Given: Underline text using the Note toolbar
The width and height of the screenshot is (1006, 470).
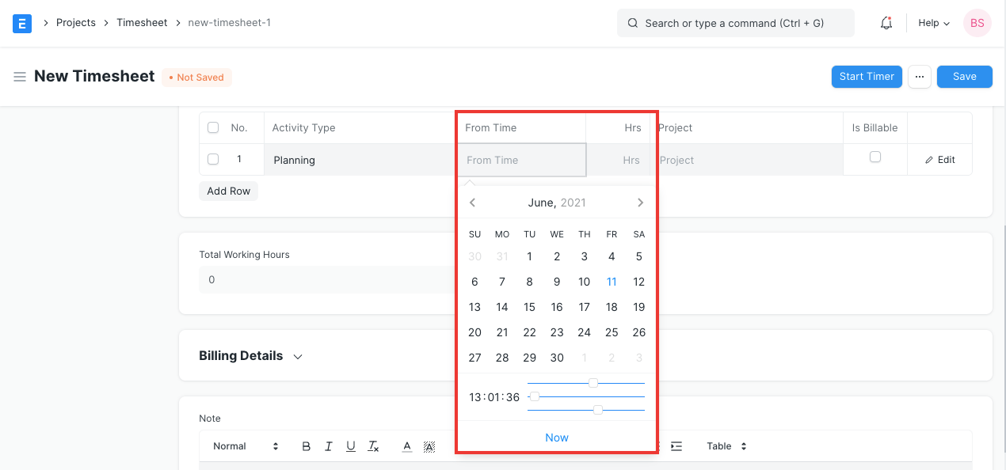Looking at the screenshot, I should [350, 445].
